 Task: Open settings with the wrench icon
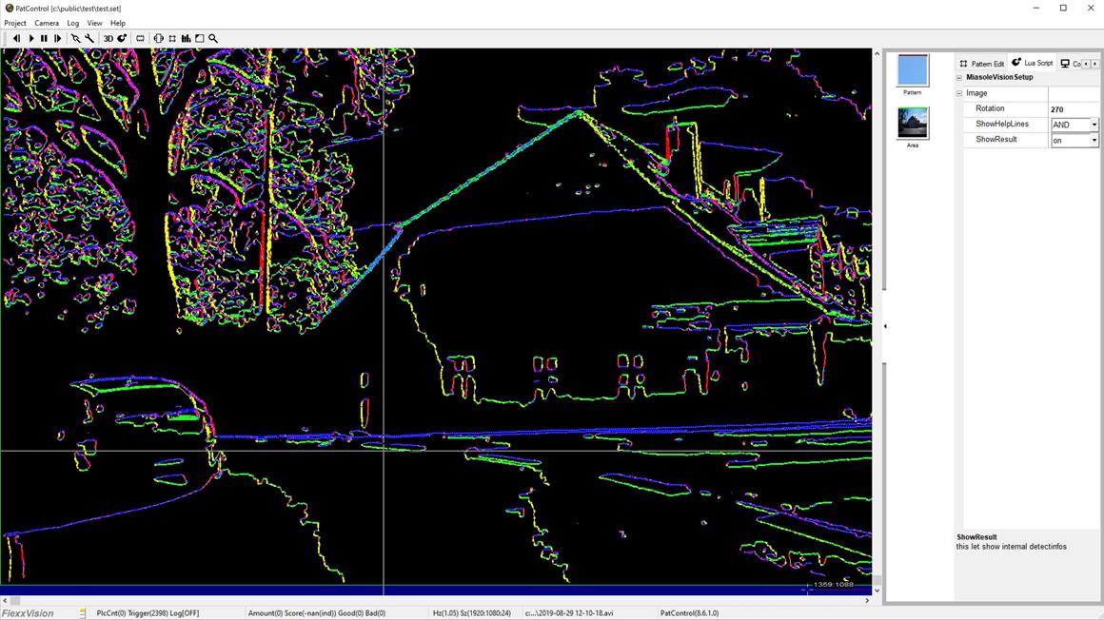(x=89, y=39)
